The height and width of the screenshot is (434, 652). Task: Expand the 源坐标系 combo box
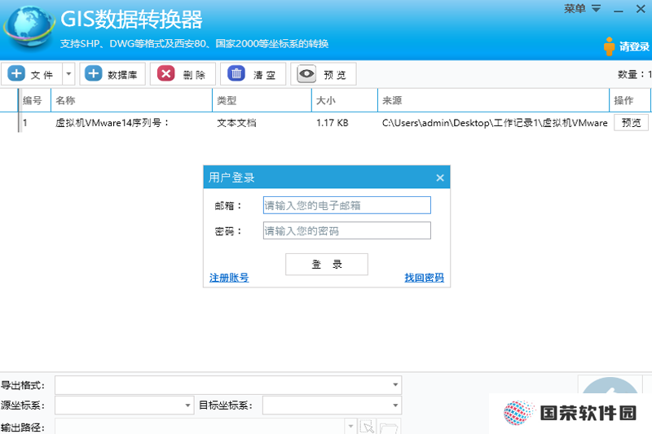coord(188,405)
